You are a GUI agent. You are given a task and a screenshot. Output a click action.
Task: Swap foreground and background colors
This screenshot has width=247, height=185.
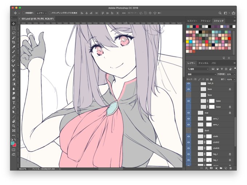[x=15, y=139]
